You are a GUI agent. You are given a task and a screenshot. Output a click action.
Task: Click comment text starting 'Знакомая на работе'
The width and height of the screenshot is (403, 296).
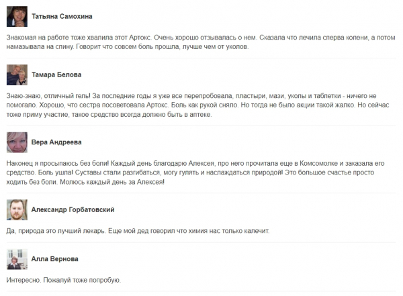pos(201,42)
